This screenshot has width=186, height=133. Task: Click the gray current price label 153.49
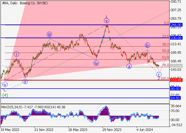176,66
